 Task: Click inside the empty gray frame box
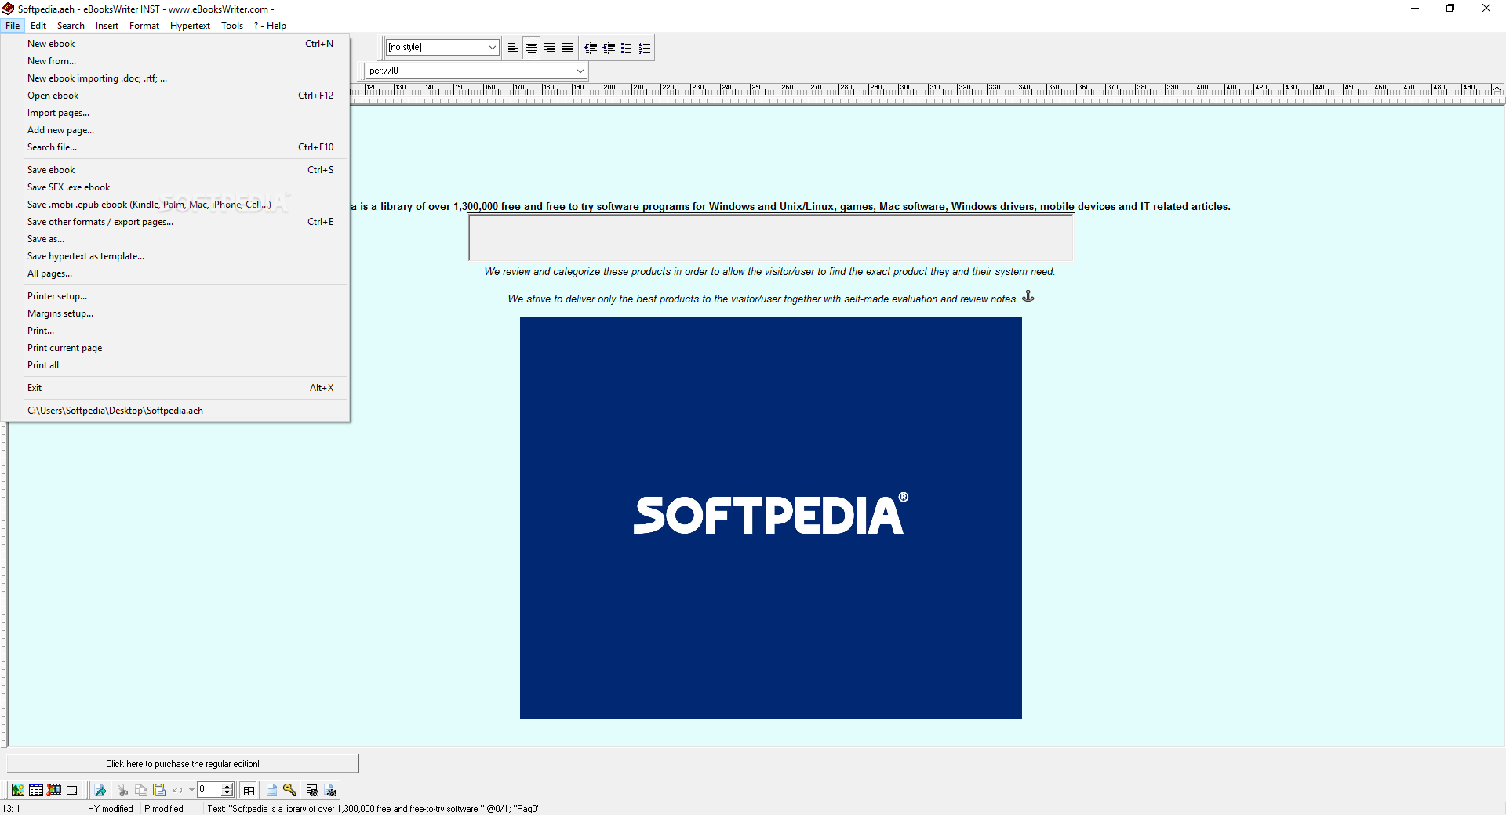771,238
